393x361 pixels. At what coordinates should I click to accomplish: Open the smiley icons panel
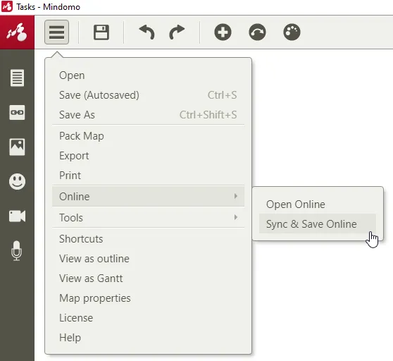[18, 181]
